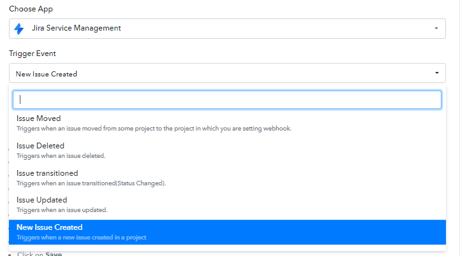Open the Choose App dropdown arrow

tap(436, 29)
